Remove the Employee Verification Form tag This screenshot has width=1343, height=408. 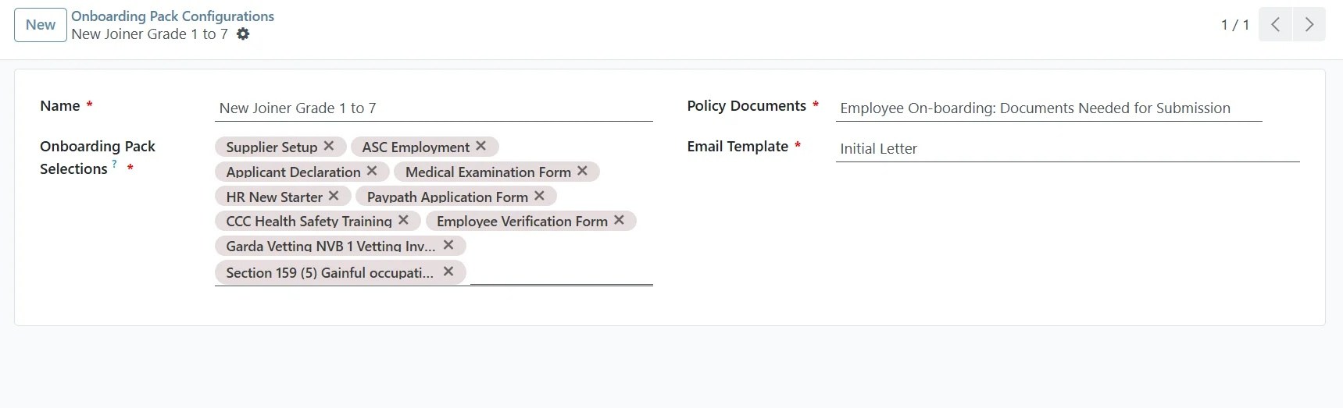click(619, 221)
